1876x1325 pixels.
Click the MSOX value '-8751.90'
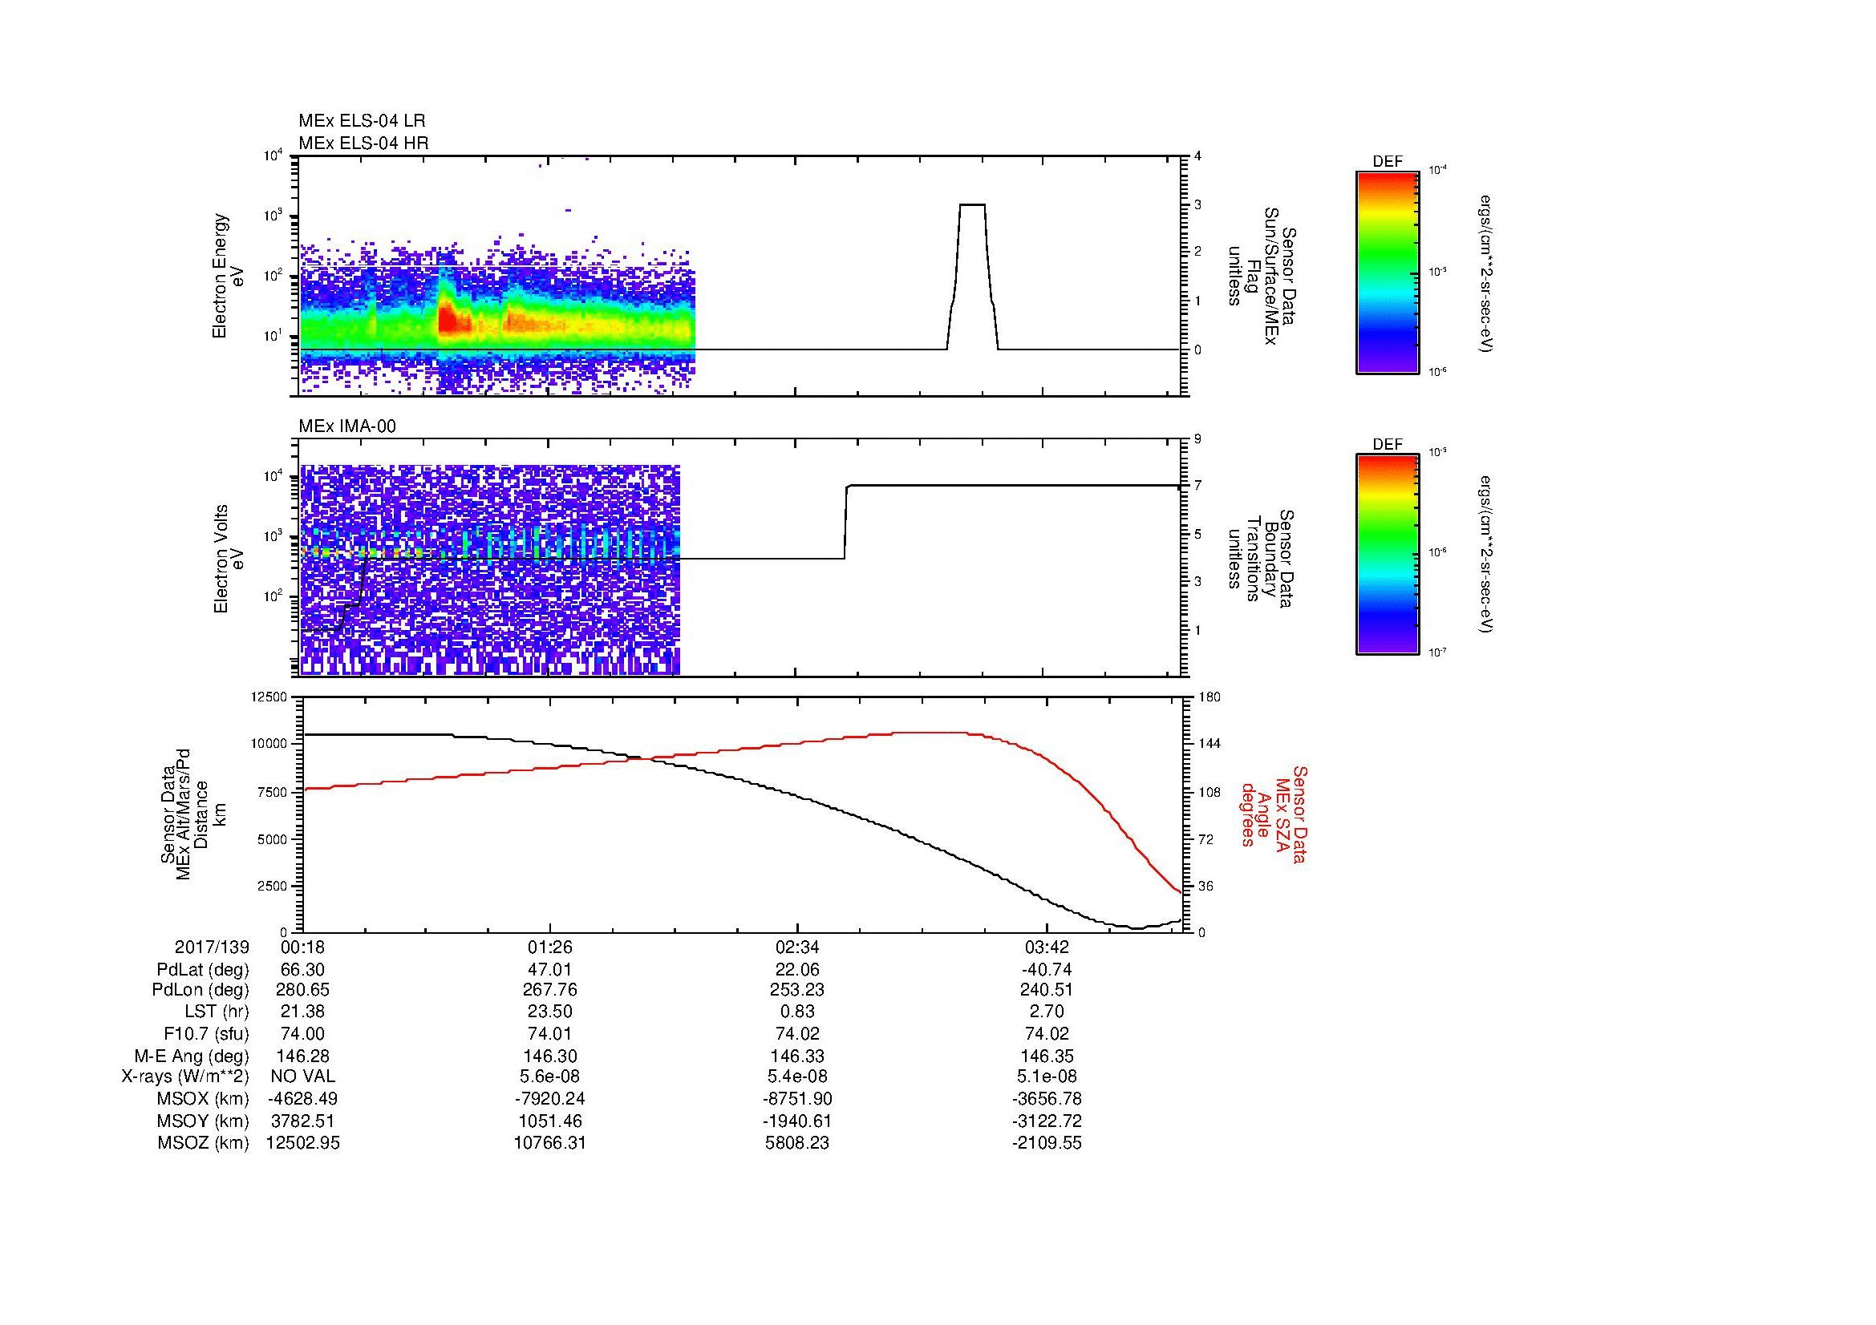(797, 1099)
